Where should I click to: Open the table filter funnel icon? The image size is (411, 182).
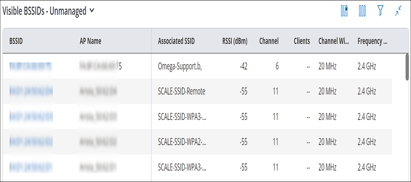point(380,11)
